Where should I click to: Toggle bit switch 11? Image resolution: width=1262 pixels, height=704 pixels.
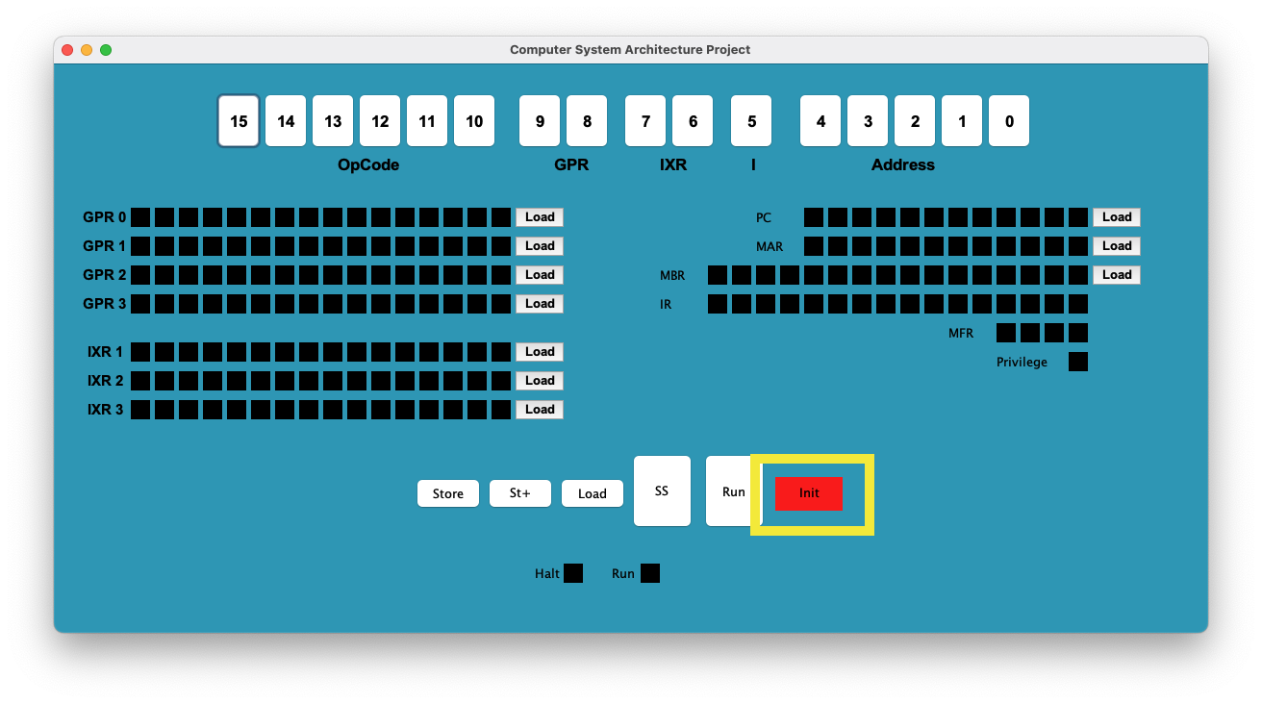(427, 121)
